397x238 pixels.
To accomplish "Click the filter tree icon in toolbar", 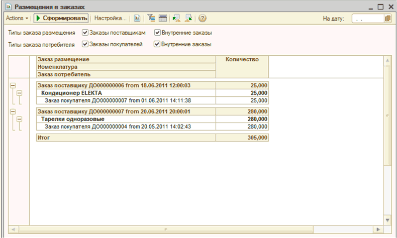I will 150,18.
